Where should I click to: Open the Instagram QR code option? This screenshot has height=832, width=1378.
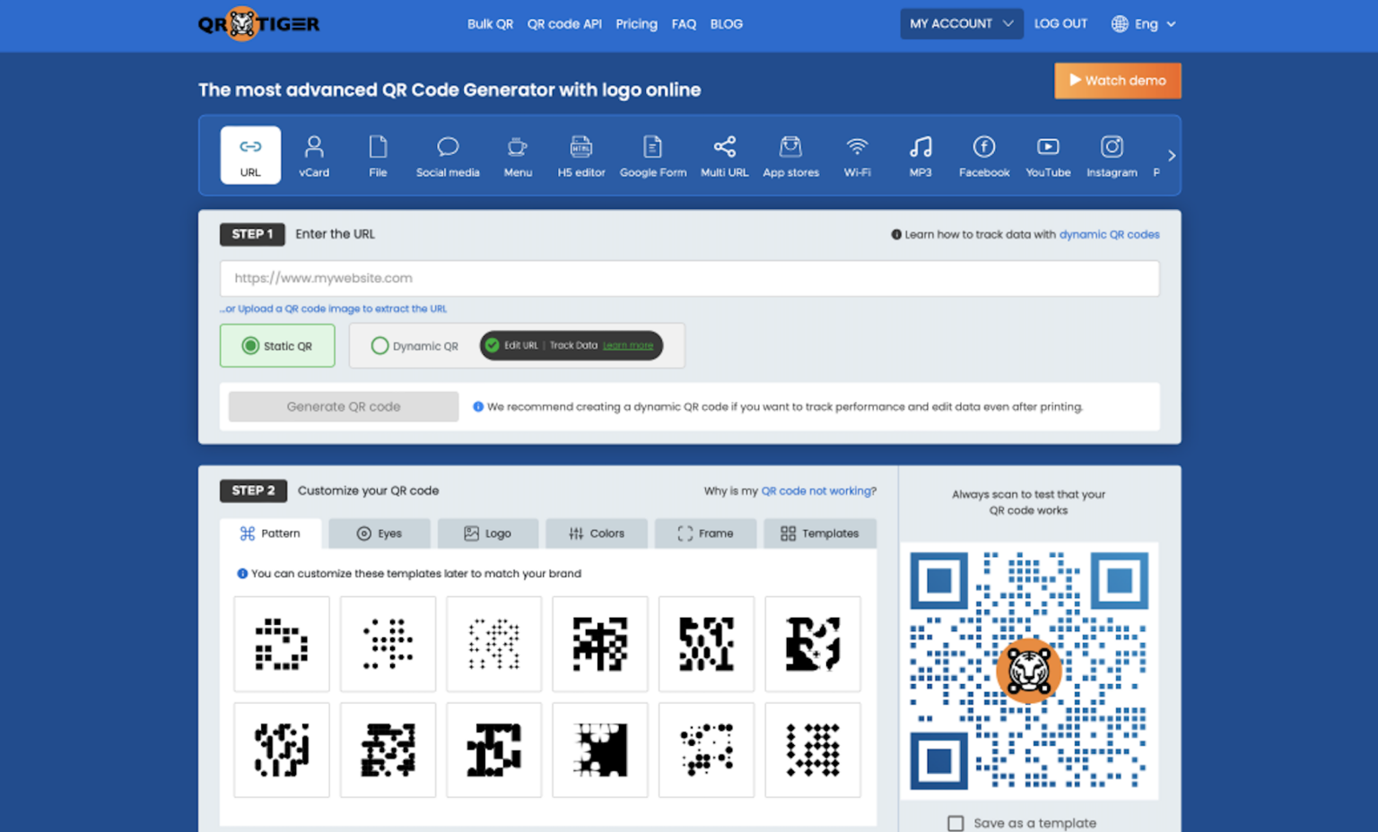1112,154
